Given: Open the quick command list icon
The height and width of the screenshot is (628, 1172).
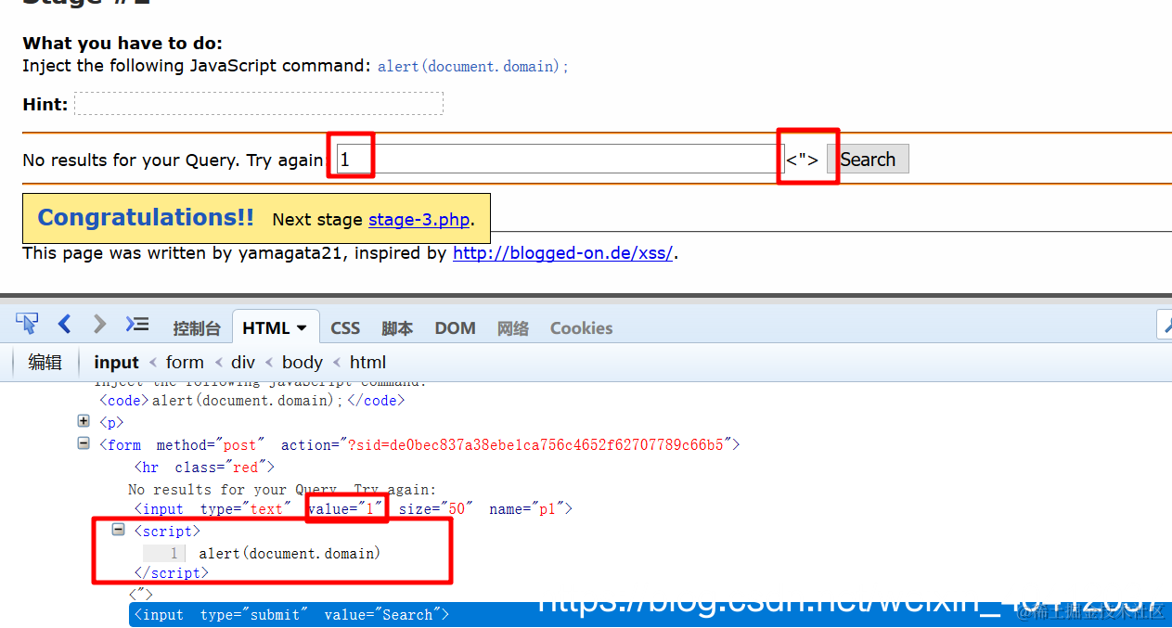Looking at the screenshot, I should coord(136,324).
